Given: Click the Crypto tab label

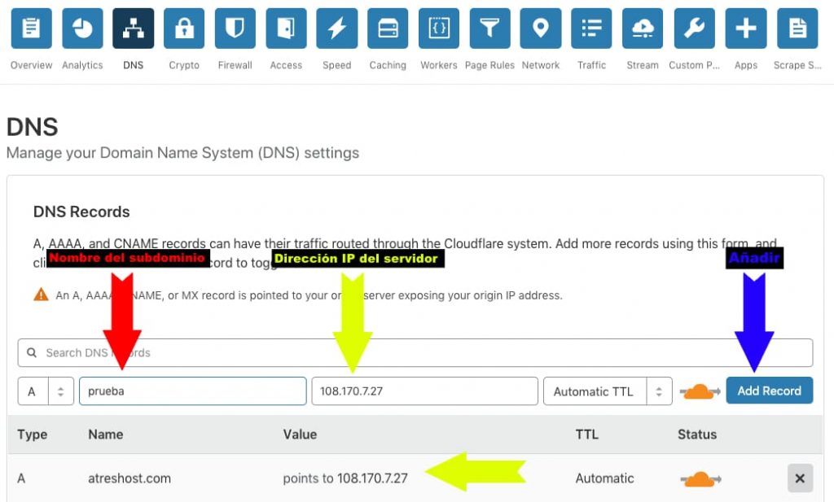Looking at the screenshot, I should 184,65.
